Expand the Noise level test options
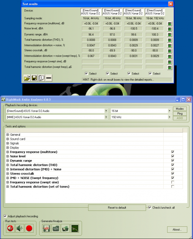This screenshot has height=239, width=193. pyautogui.click(x=8, y=156)
